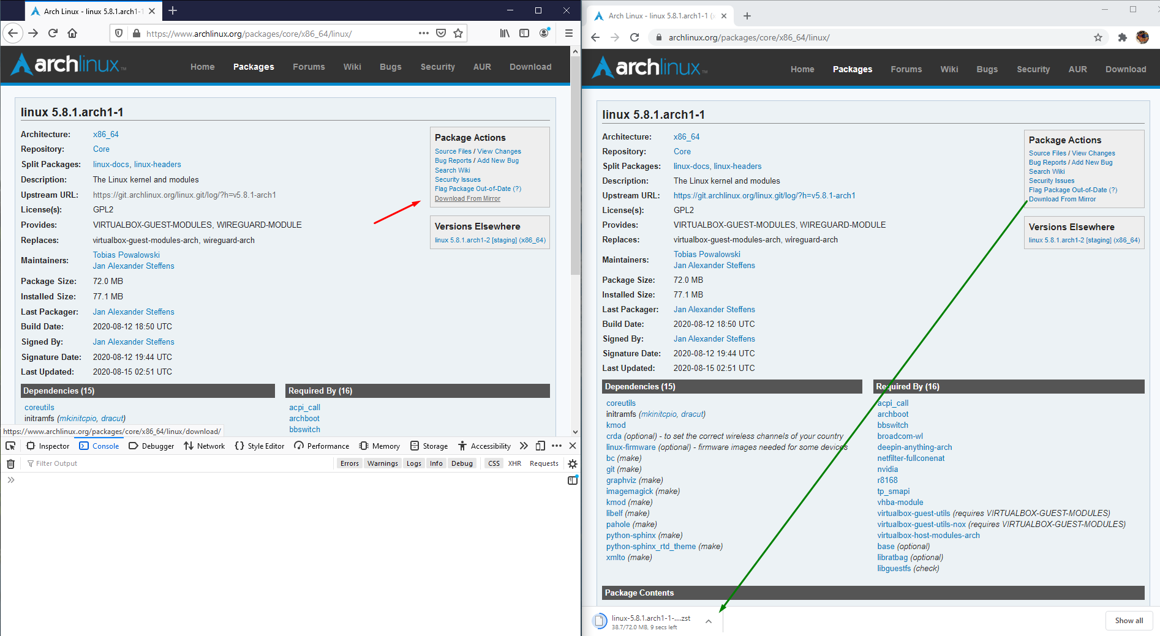Open Firefox page actions ellipsis menu
The height and width of the screenshot is (636, 1160).
(x=424, y=33)
